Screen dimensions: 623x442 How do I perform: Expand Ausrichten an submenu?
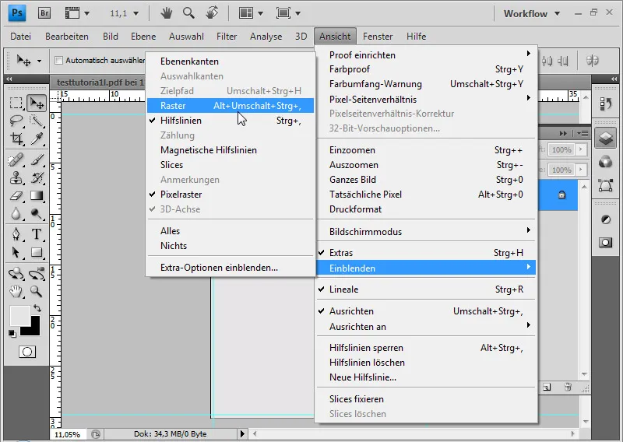(426, 326)
